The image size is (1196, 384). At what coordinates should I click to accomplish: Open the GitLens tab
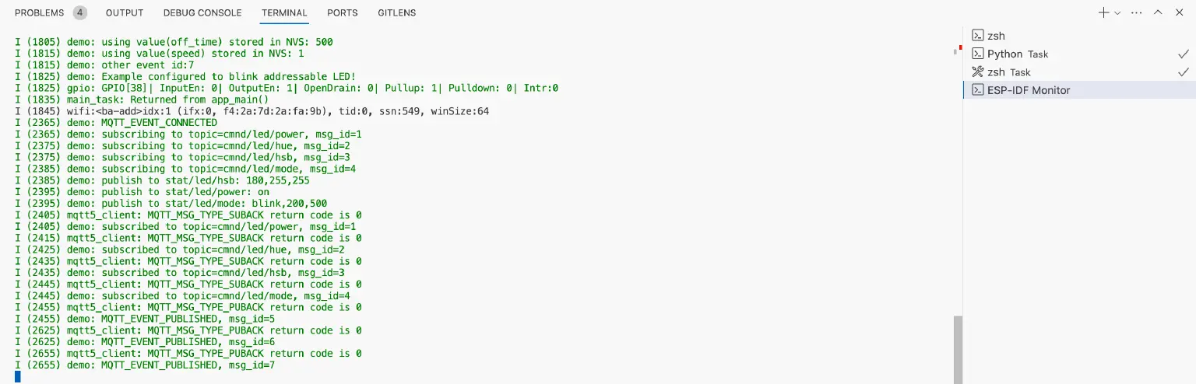tap(396, 12)
